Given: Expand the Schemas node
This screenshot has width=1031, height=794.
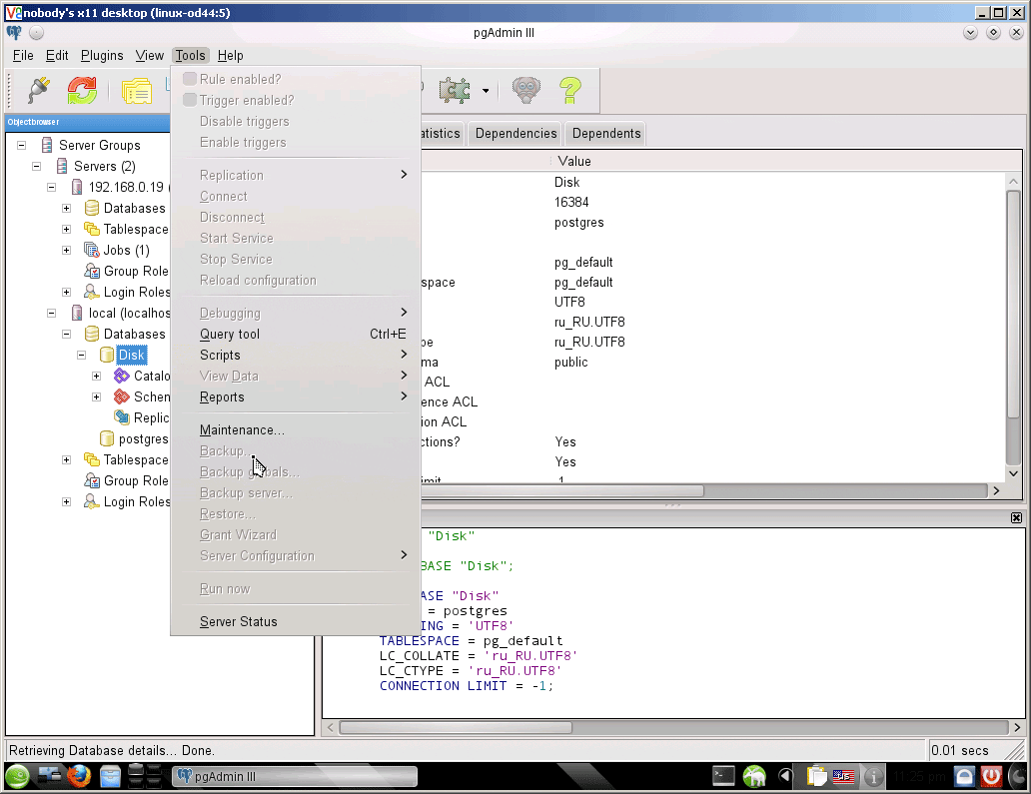Looking at the screenshot, I should click(97, 397).
